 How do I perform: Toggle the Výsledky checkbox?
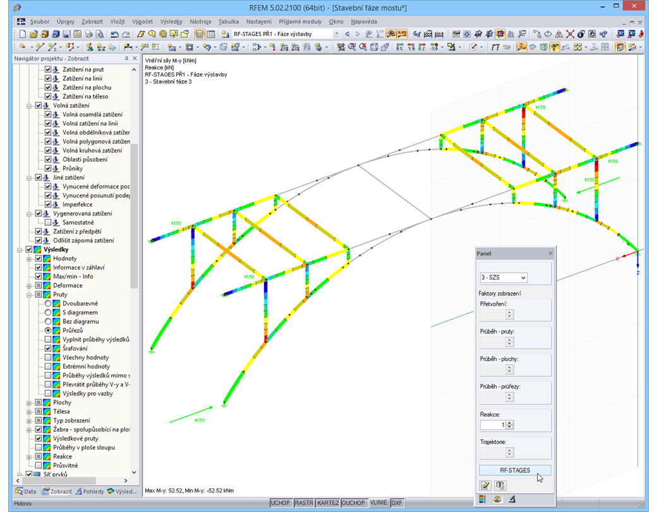tap(29, 249)
